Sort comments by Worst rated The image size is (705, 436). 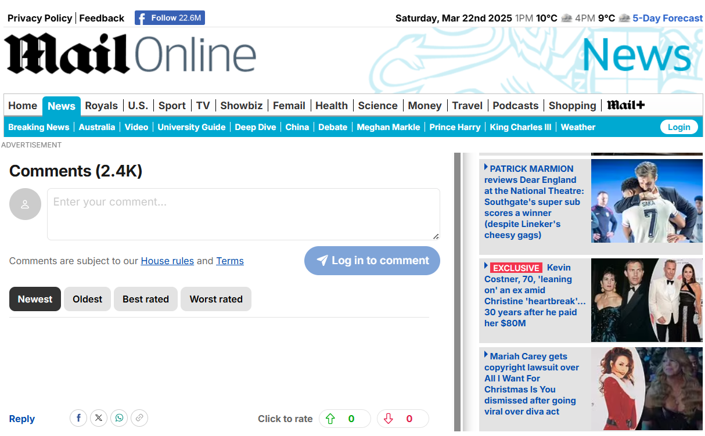[216, 299]
